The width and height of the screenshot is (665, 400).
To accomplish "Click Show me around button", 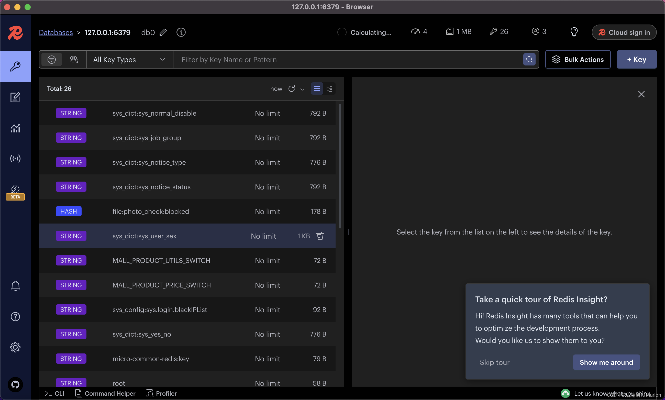I will click(x=606, y=362).
